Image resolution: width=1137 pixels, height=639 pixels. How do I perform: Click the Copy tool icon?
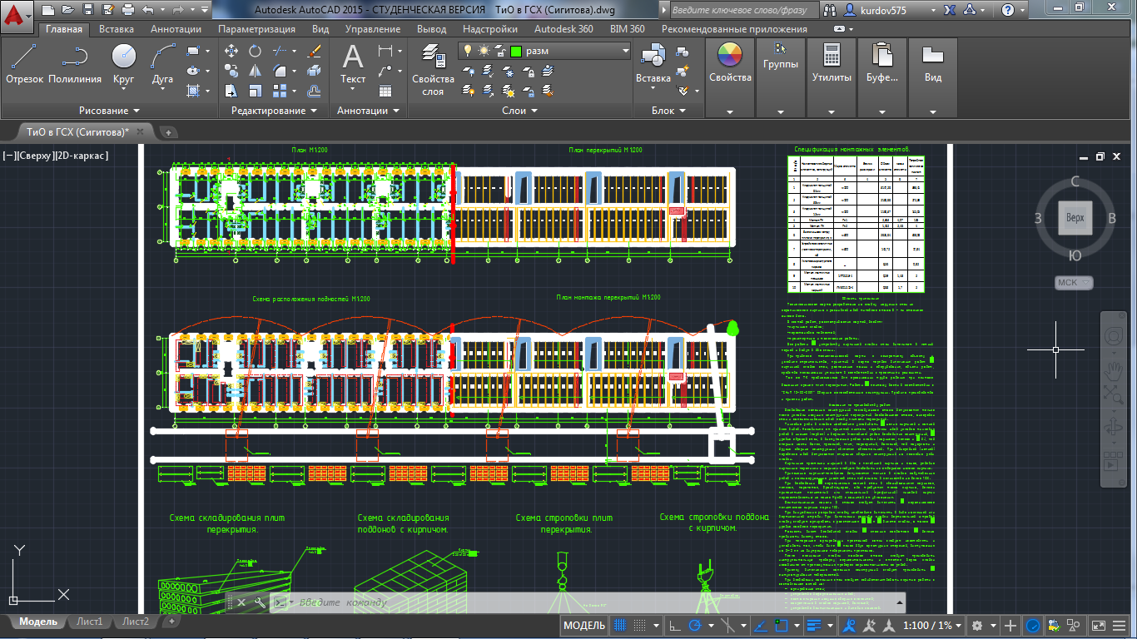click(x=232, y=71)
